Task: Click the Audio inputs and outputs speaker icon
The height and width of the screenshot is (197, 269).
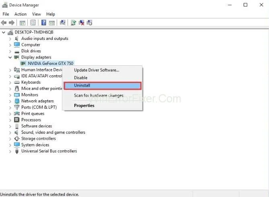Action: pyautogui.click(x=16, y=39)
